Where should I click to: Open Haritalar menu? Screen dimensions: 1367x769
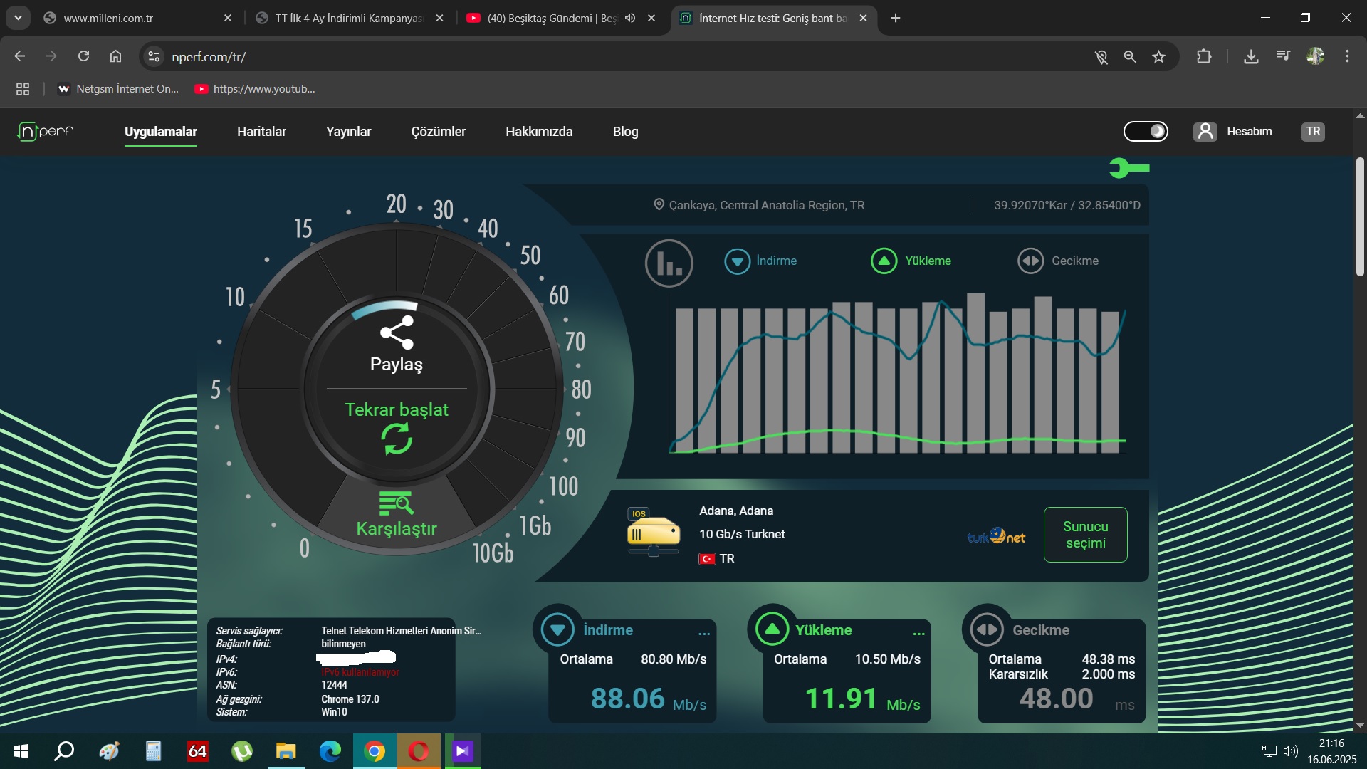click(261, 132)
